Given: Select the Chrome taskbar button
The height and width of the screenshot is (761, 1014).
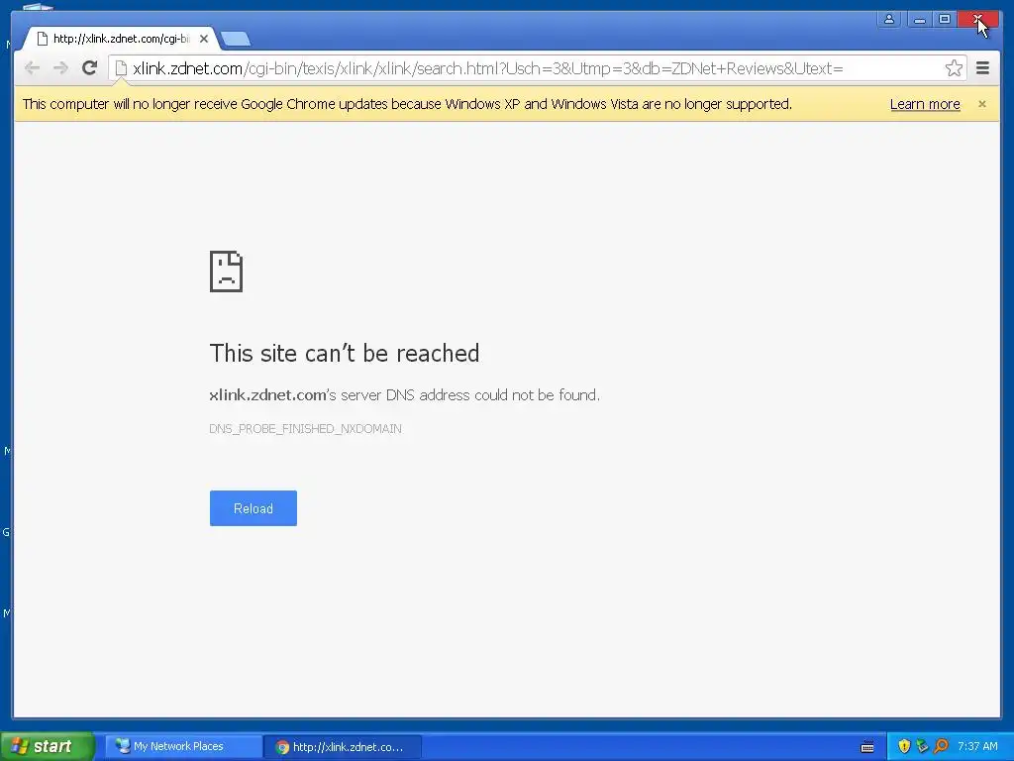Looking at the screenshot, I should click(x=343, y=747).
